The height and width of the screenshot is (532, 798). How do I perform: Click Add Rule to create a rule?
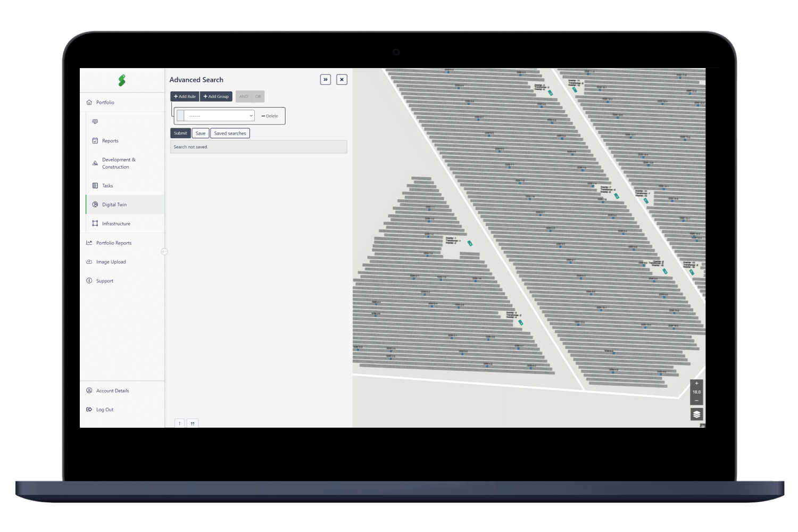pos(184,96)
